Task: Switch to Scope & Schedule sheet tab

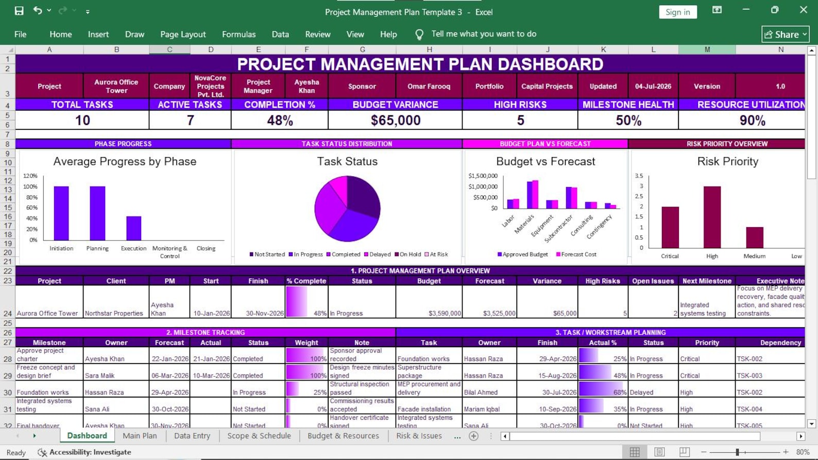Action: pyautogui.click(x=259, y=436)
